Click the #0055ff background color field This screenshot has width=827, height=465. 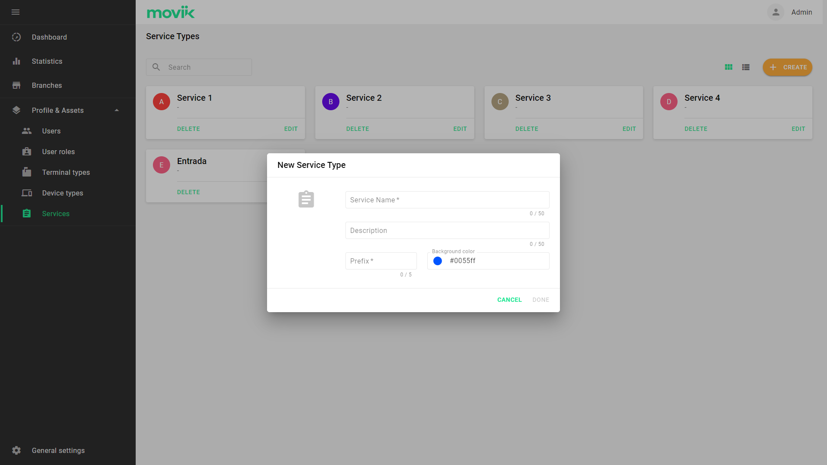pyautogui.click(x=488, y=261)
